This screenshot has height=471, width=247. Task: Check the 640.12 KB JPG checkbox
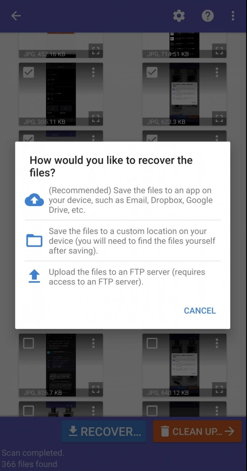(152, 343)
